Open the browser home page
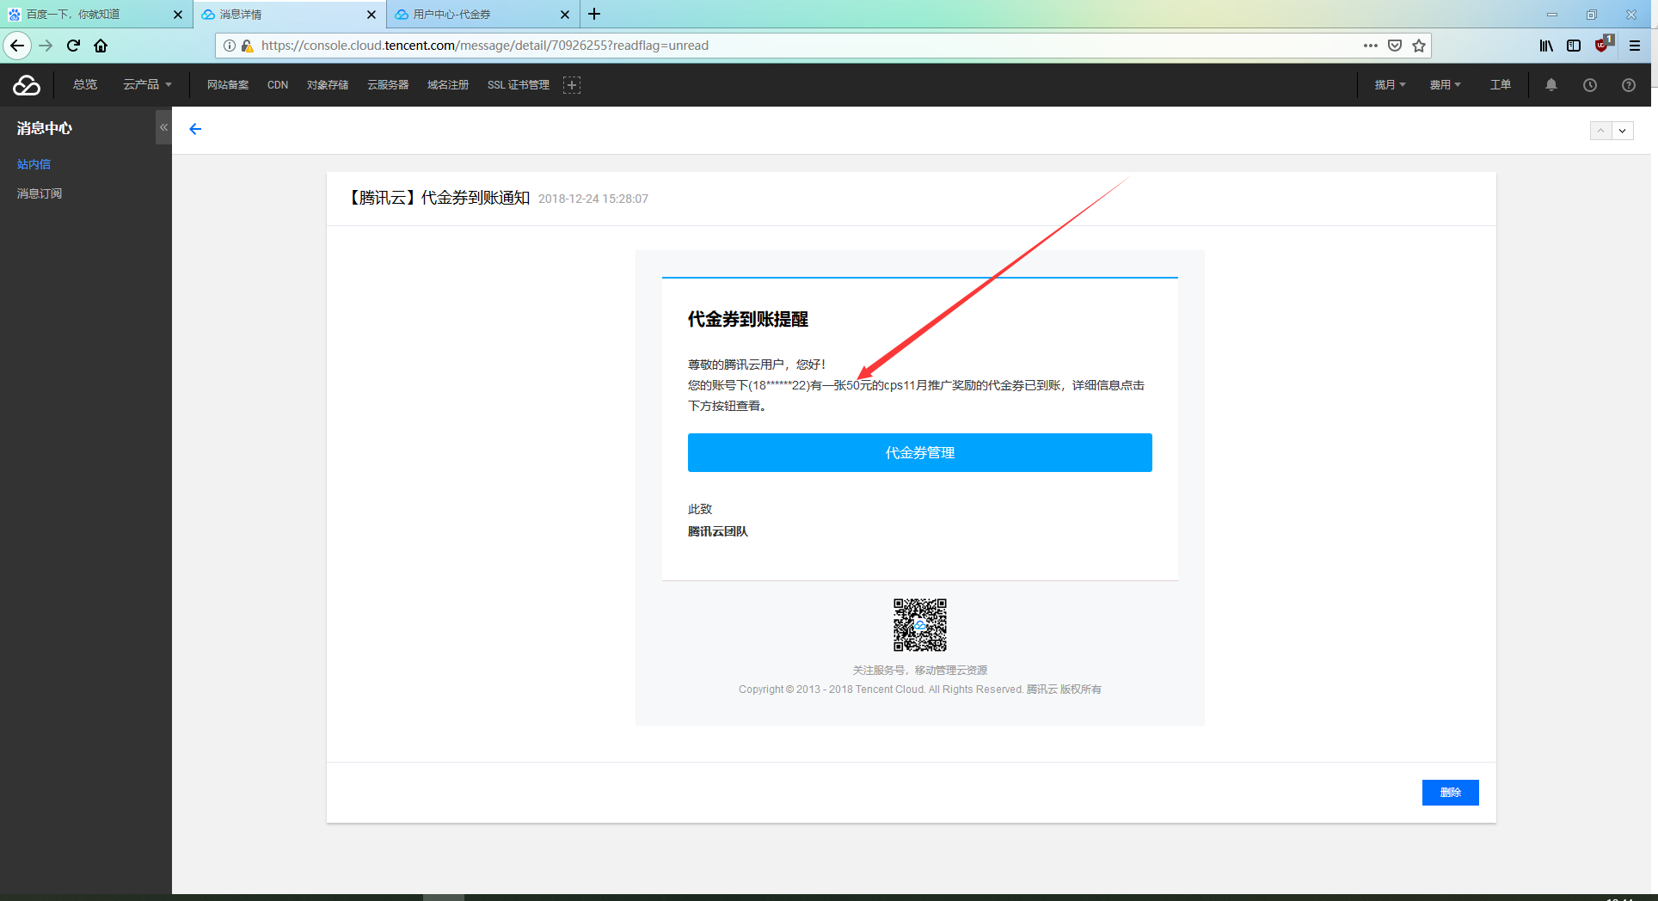Screen dimensions: 1658x901 (x=101, y=46)
